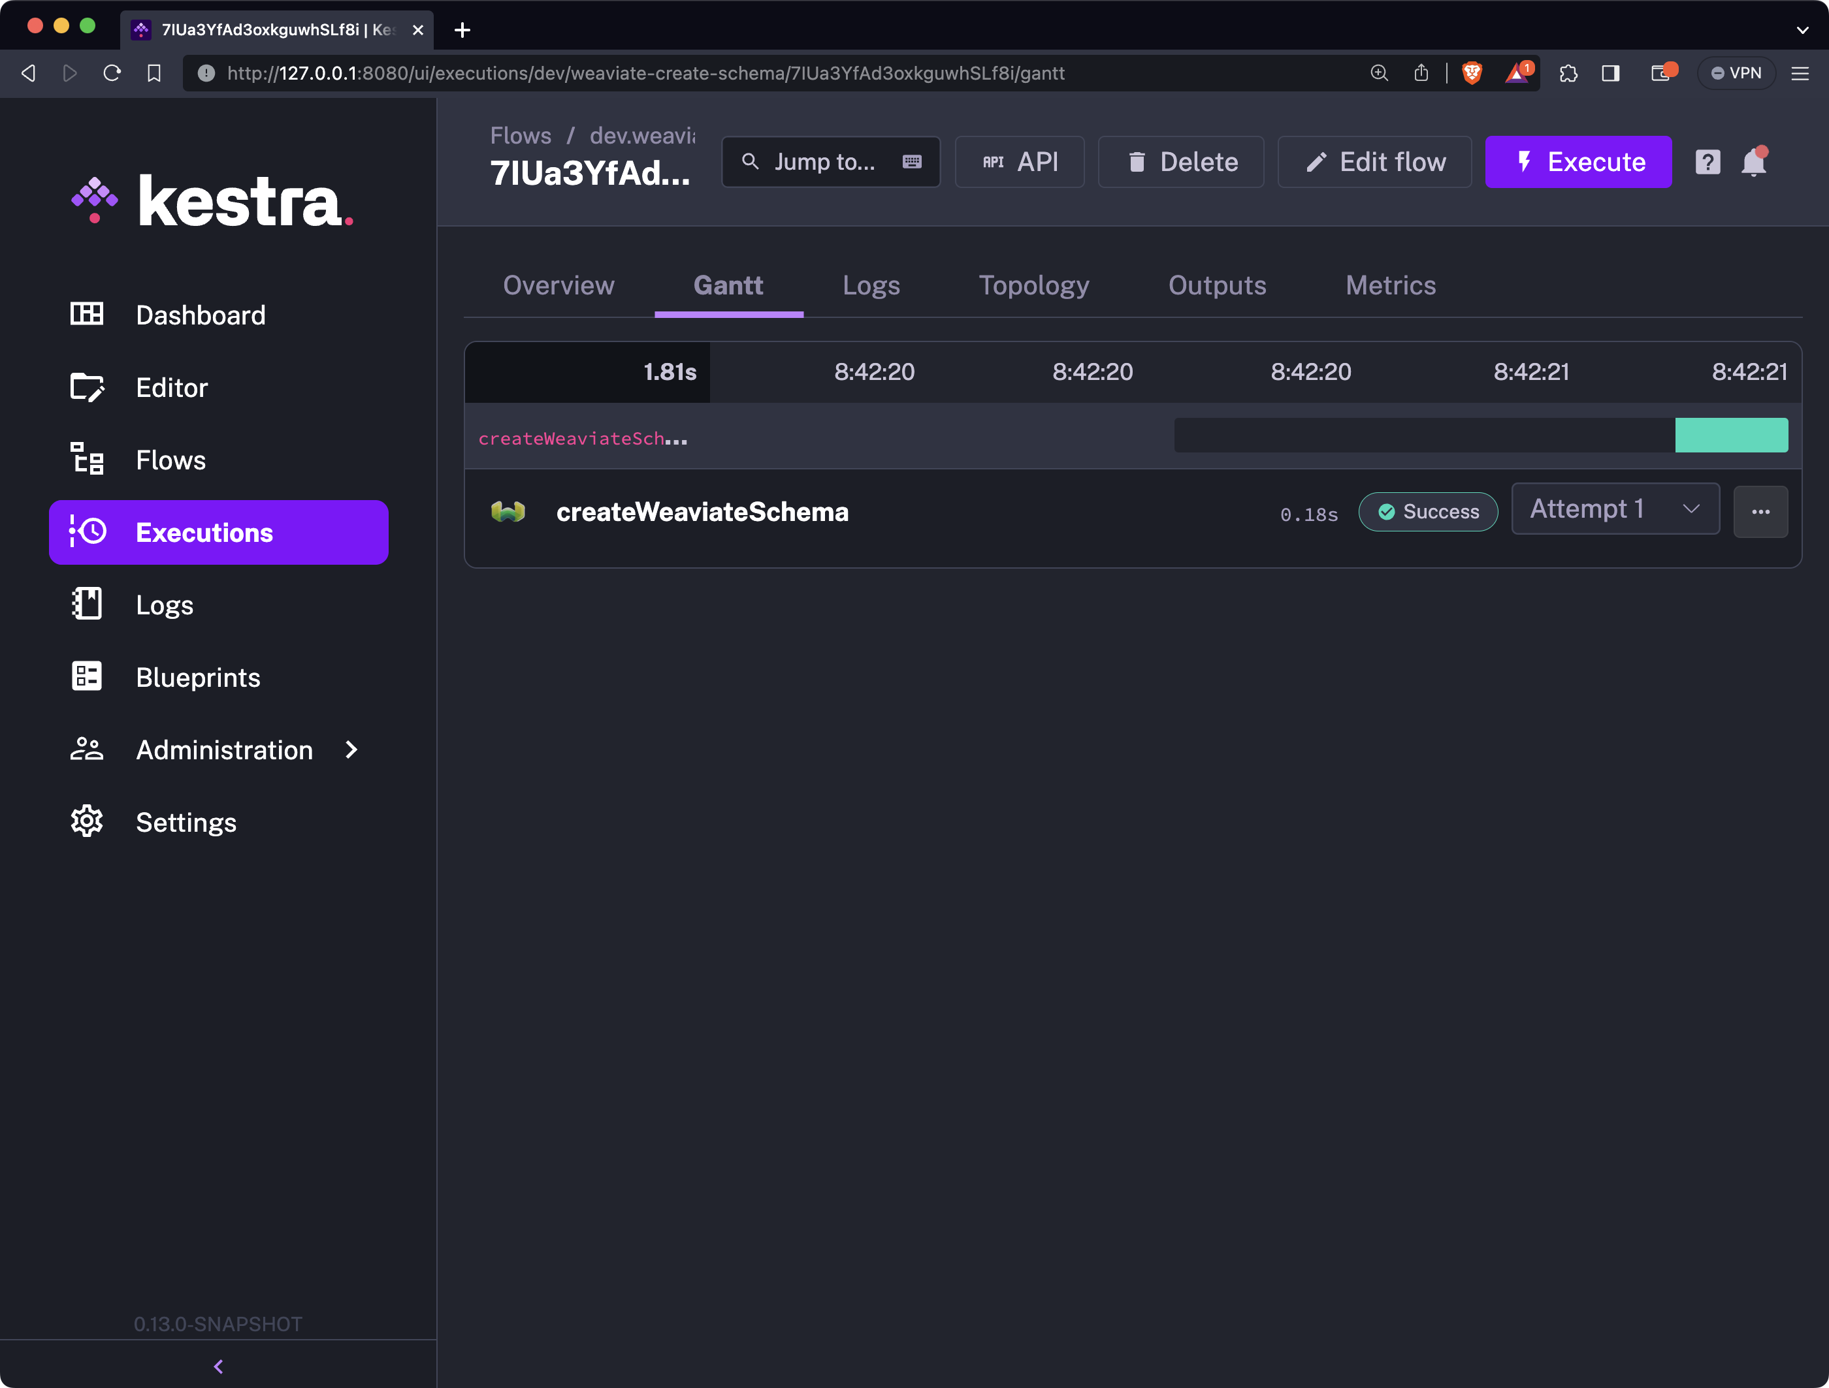Click the notifications bell icon
The height and width of the screenshot is (1388, 1829).
pyautogui.click(x=1753, y=162)
